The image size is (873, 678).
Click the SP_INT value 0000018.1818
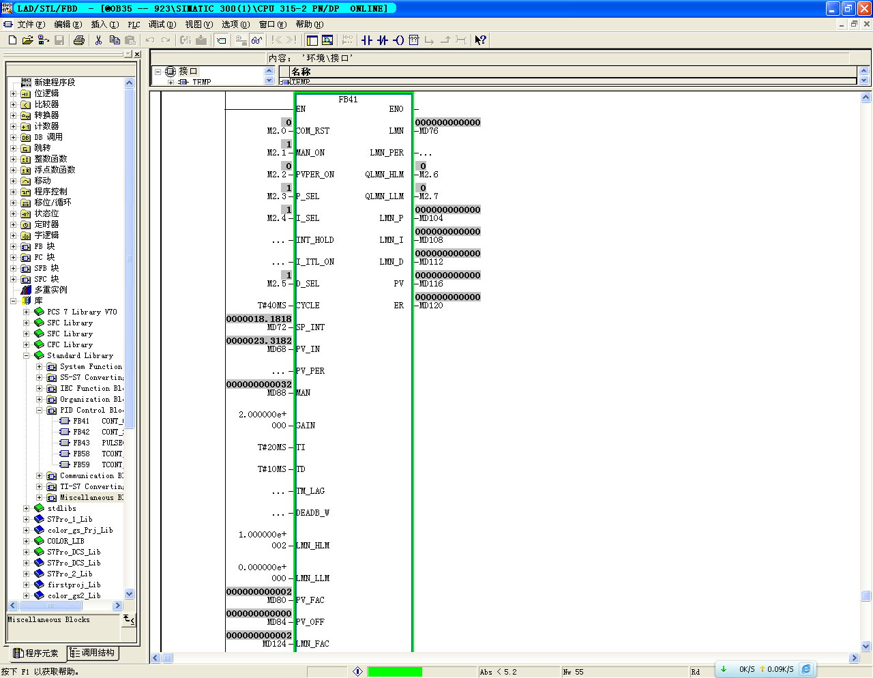pyautogui.click(x=259, y=319)
